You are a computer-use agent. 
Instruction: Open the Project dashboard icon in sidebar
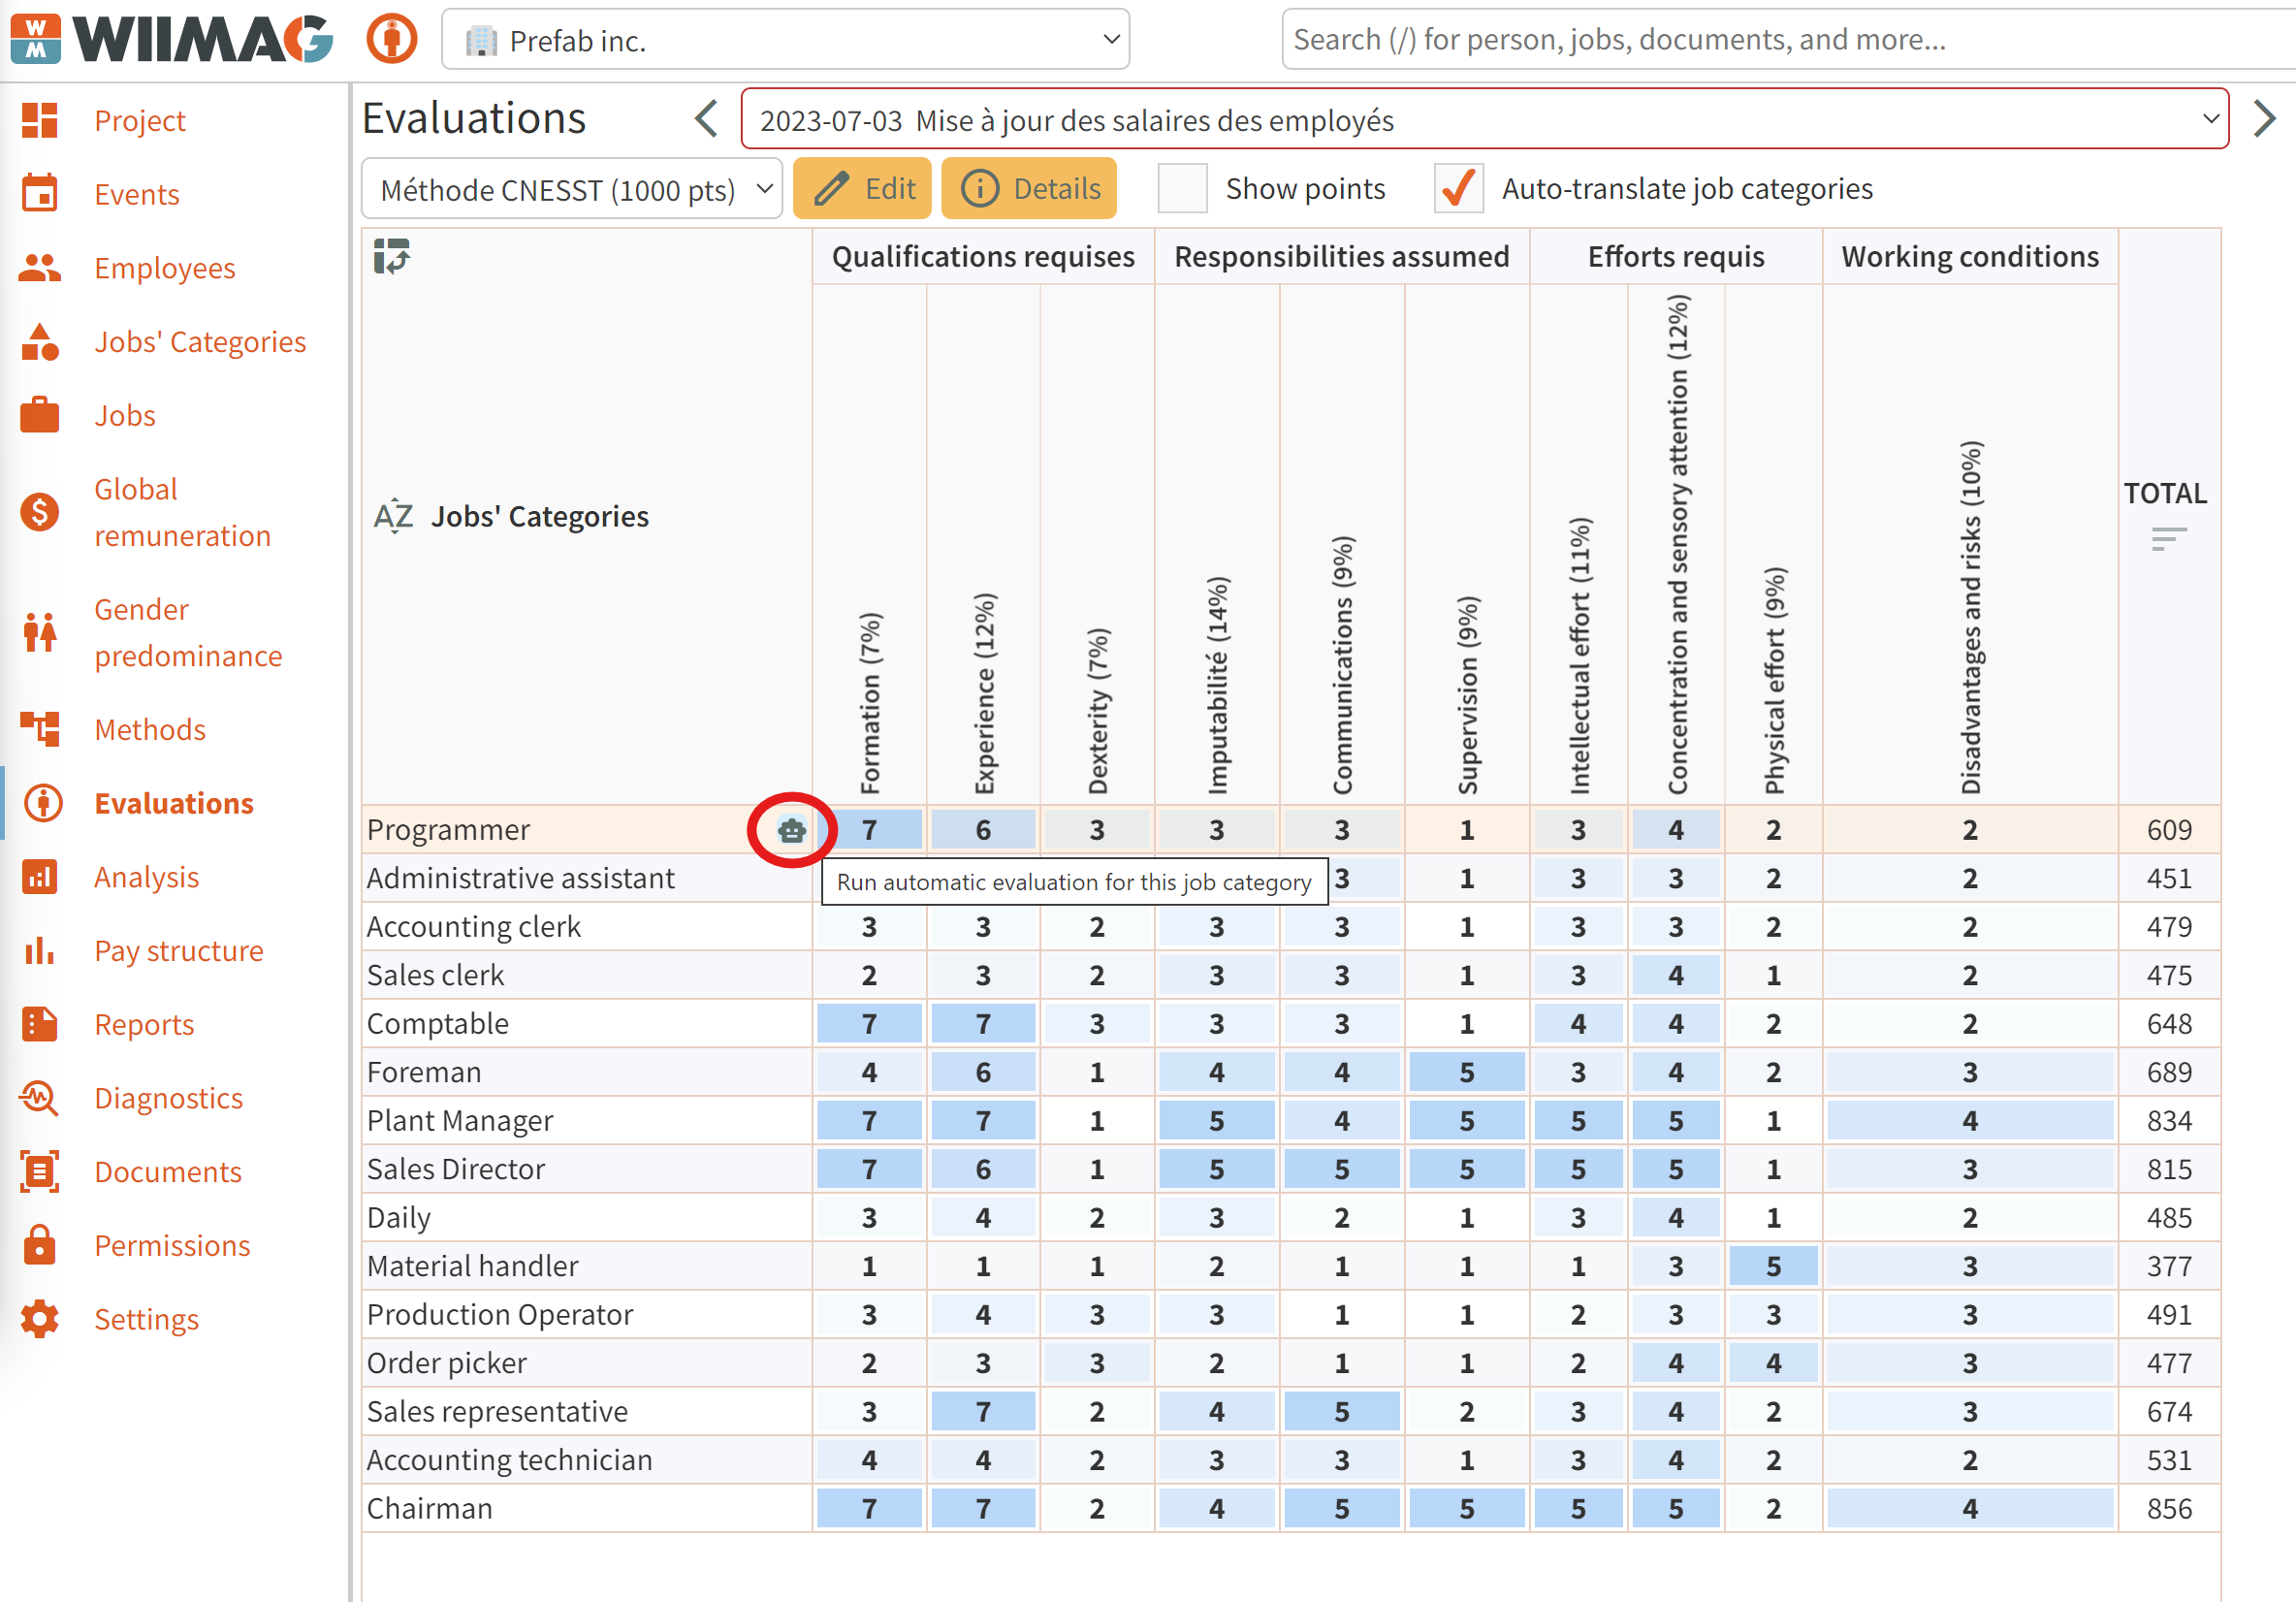click(40, 120)
